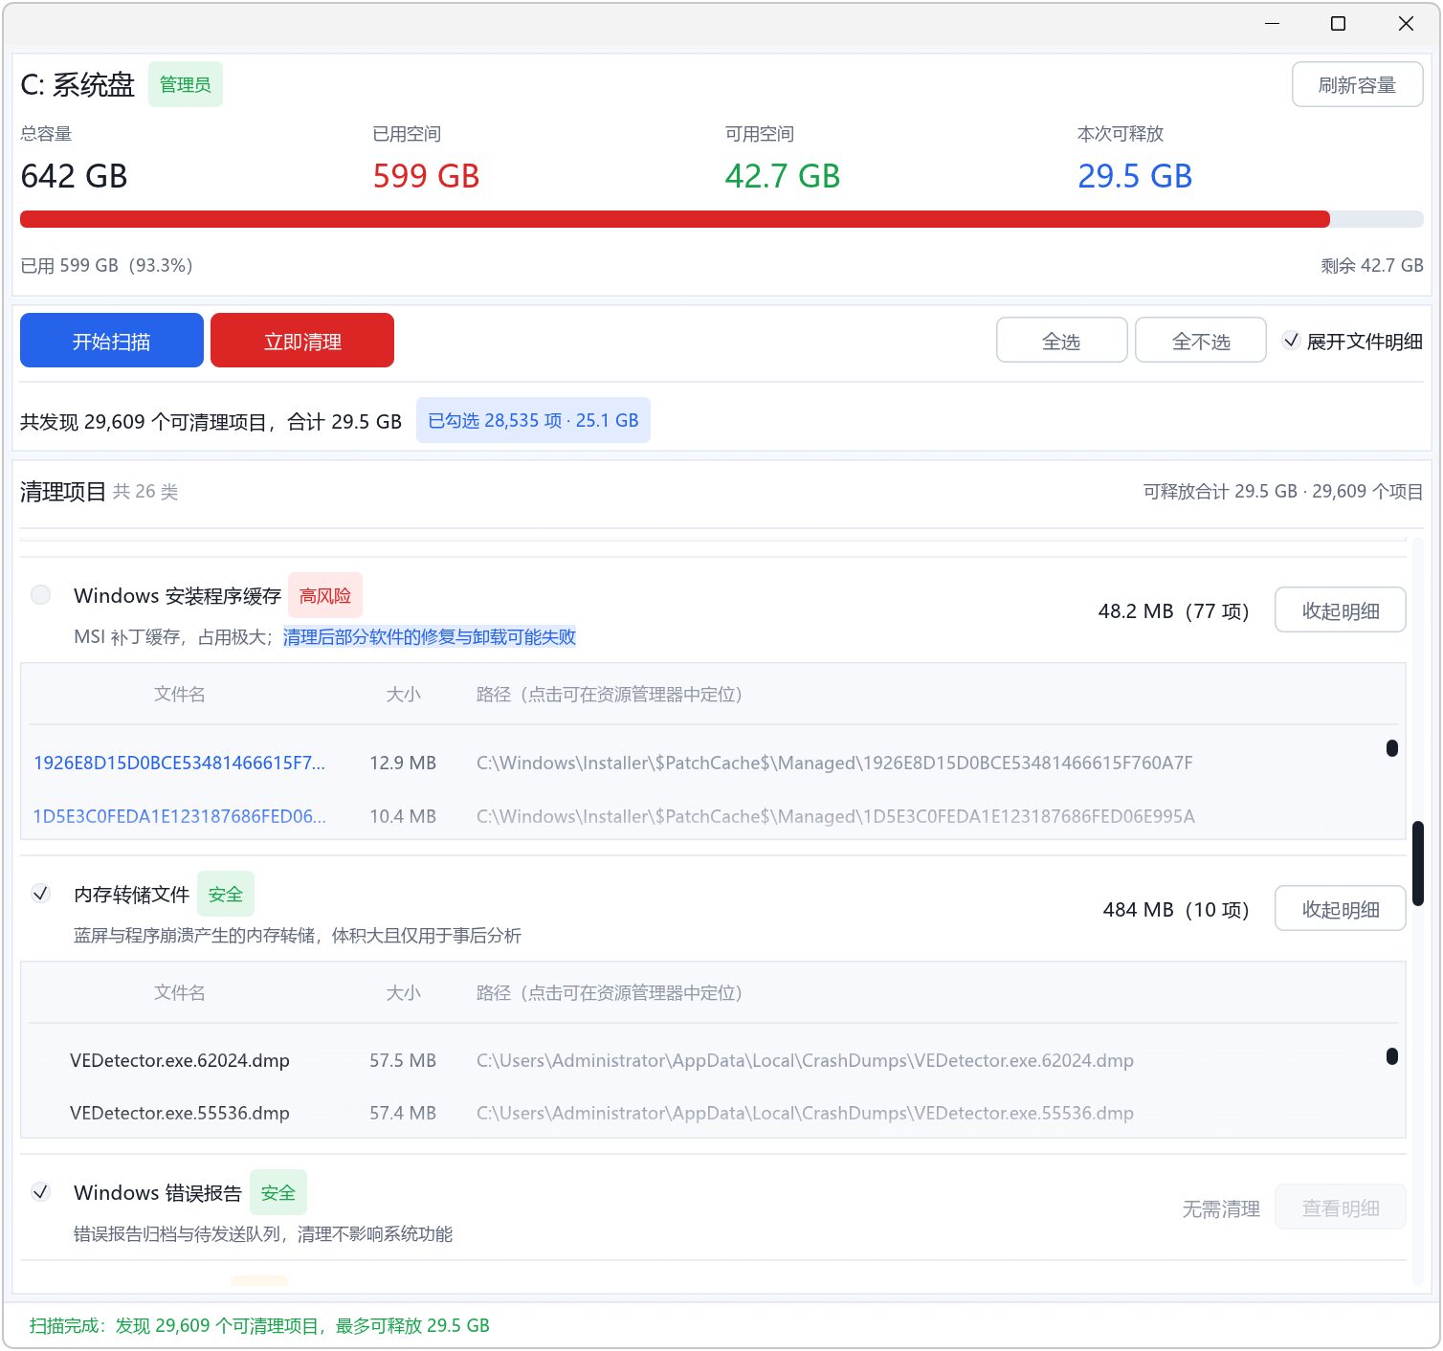Click scrollbar thumb in installer cache file list

(1392, 748)
